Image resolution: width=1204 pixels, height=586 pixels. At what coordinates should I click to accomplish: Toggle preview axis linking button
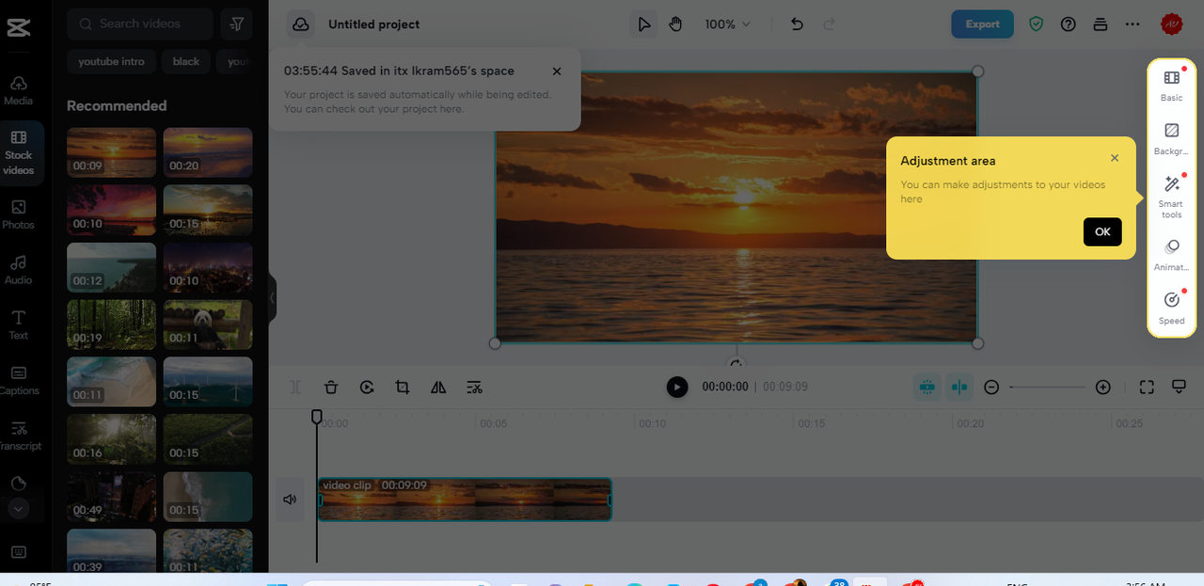pos(959,387)
